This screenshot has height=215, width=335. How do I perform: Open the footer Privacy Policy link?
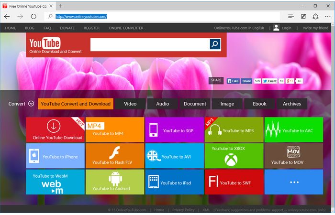(183, 210)
